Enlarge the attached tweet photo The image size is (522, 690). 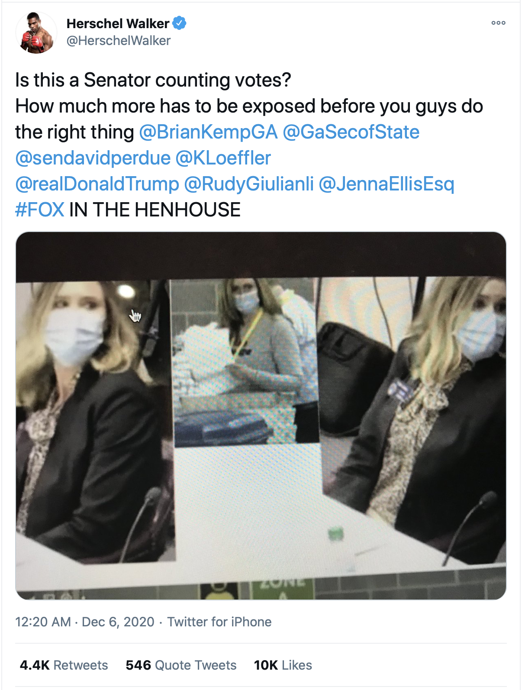click(261, 416)
